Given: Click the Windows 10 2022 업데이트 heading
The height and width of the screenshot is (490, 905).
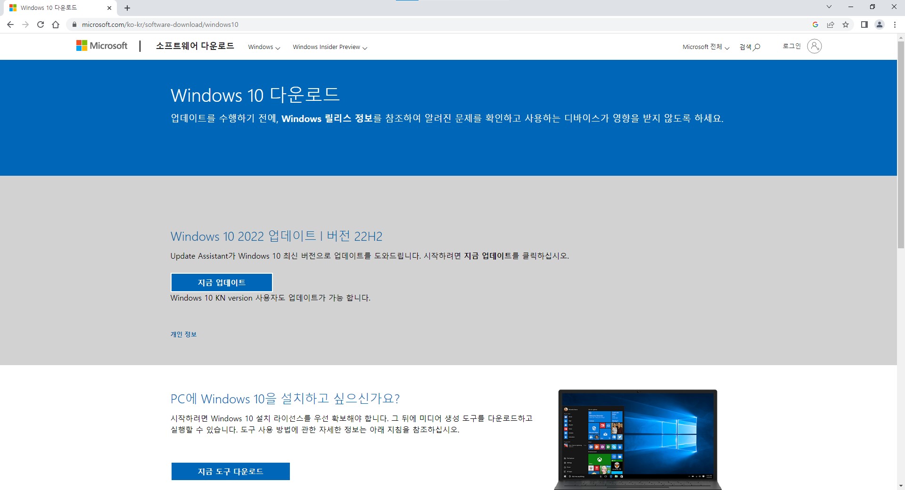Looking at the screenshot, I should 276,236.
